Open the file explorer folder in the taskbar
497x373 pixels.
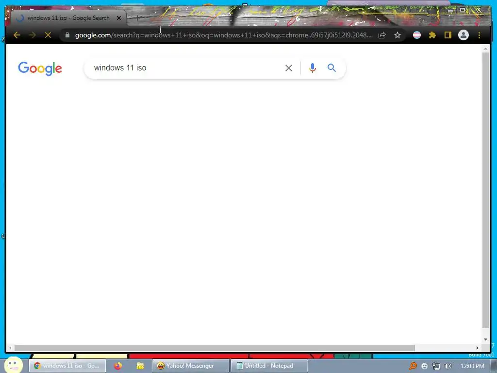(140, 366)
